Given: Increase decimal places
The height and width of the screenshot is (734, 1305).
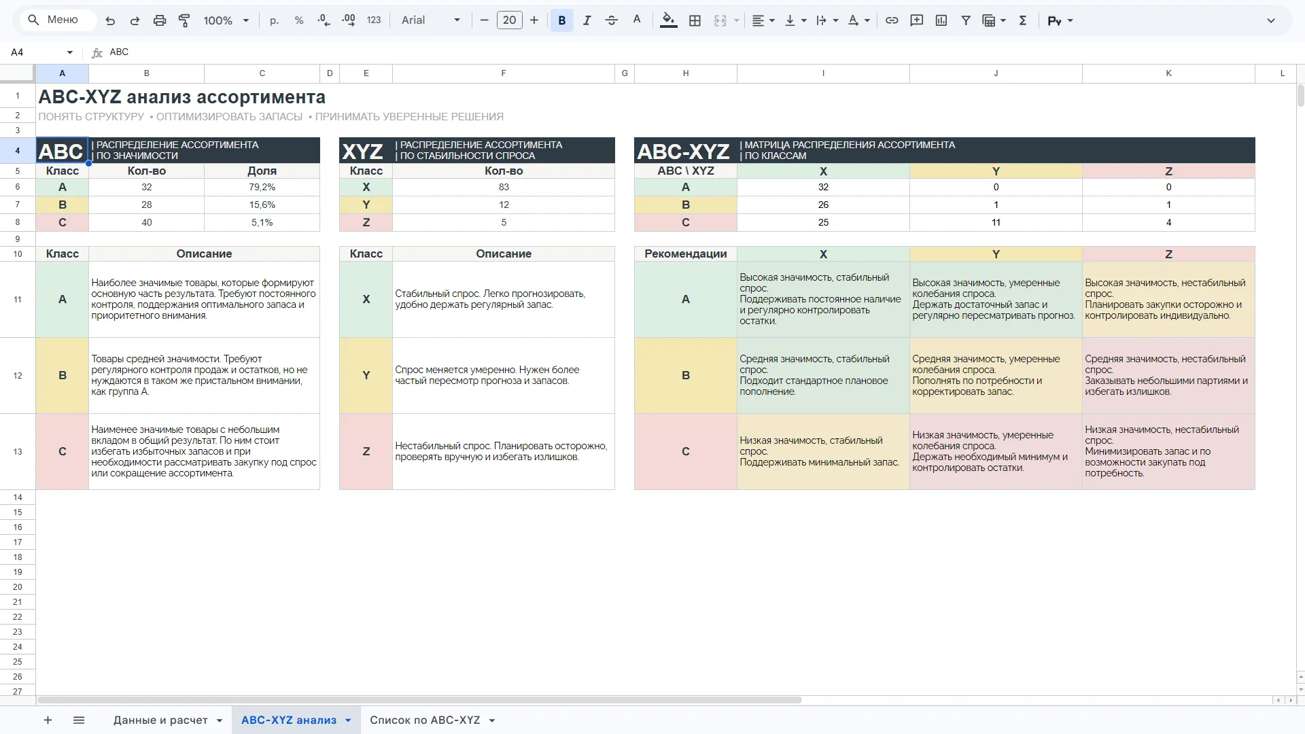Looking at the screenshot, I should (349, 20).
